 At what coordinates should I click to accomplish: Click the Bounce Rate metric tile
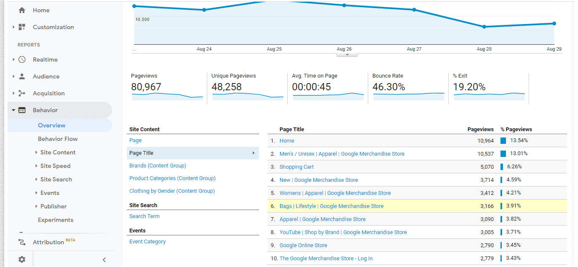409,88
